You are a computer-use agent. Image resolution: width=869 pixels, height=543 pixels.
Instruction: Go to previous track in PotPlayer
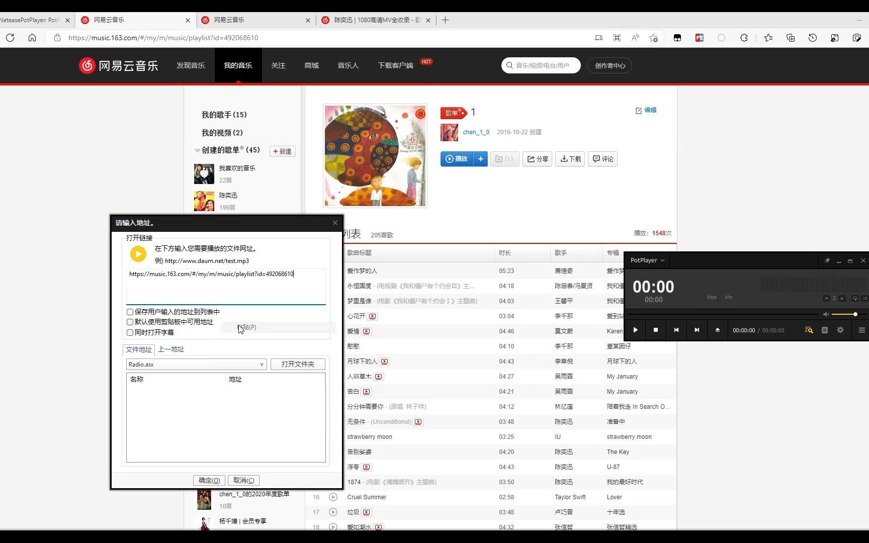coord(676,330)
